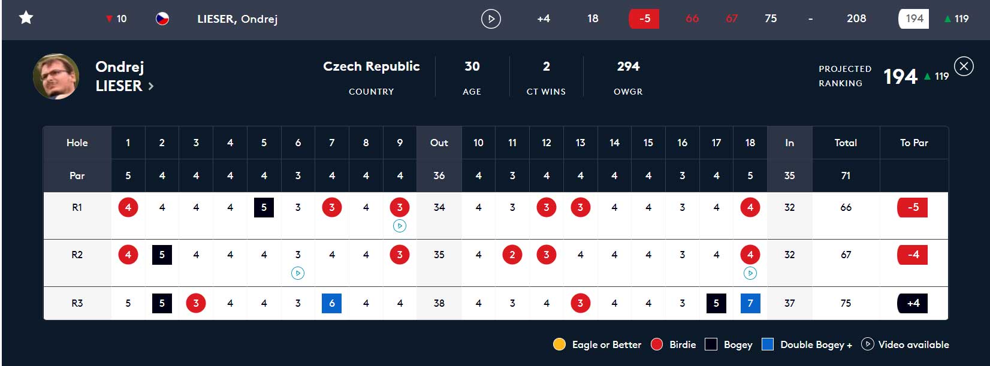Screen dimensions: 990x366
Task: Open Ondrej Lieser profile chevron
Action: 151,86
